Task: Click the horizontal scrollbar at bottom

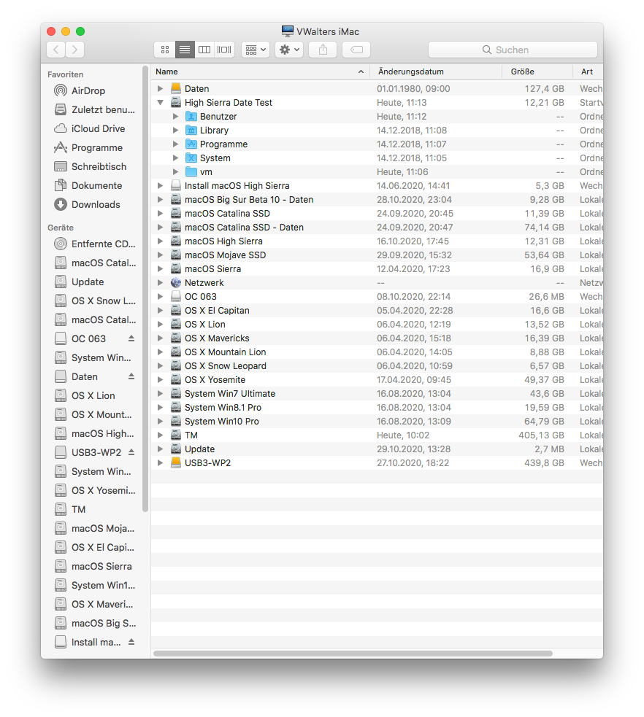Action: tap(353, 654)
